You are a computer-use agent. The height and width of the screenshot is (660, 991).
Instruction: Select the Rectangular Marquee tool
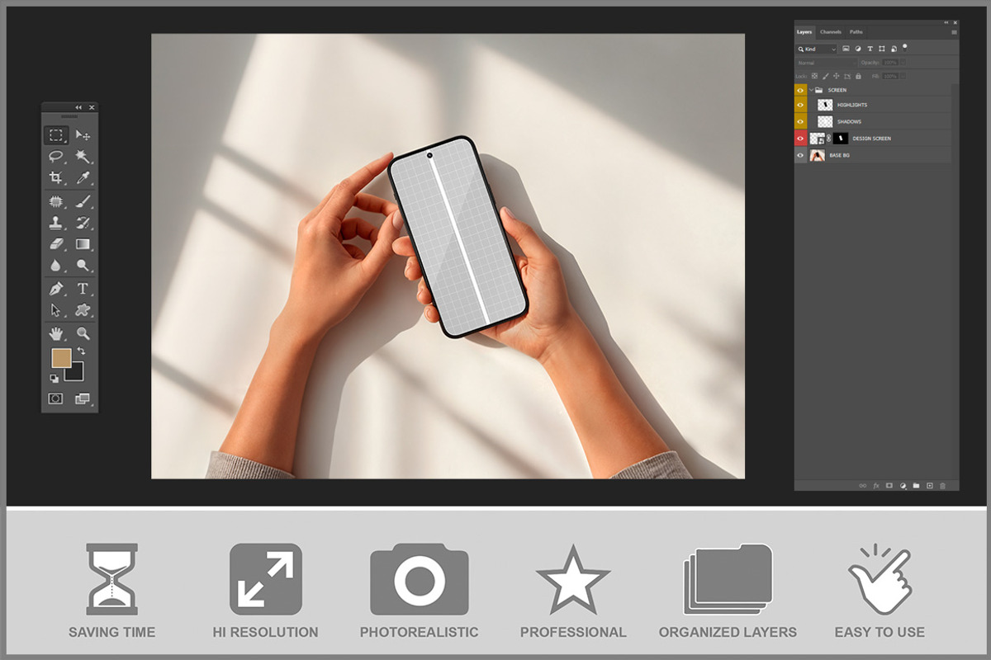click(56, 135)
